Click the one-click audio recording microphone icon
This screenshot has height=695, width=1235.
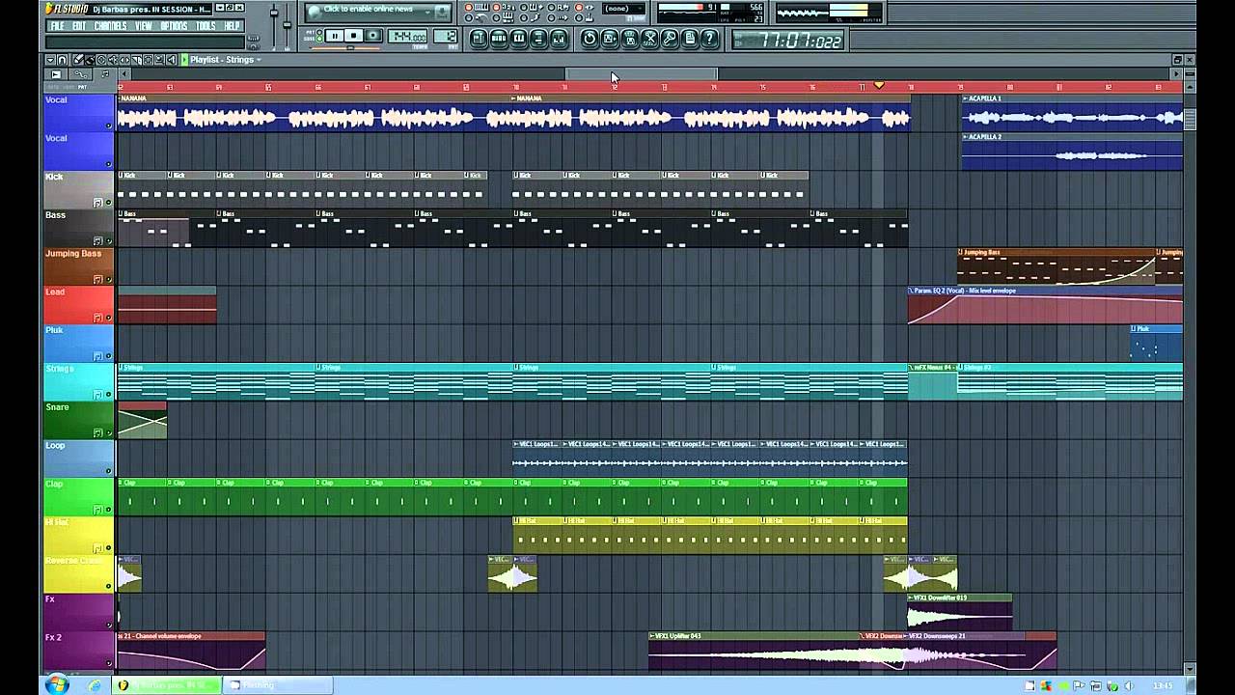pyautogui.click(x=670, y=39)
